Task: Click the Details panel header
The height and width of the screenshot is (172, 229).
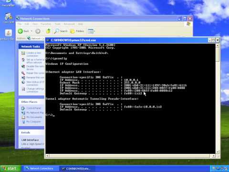Action: tap(31, 132)
